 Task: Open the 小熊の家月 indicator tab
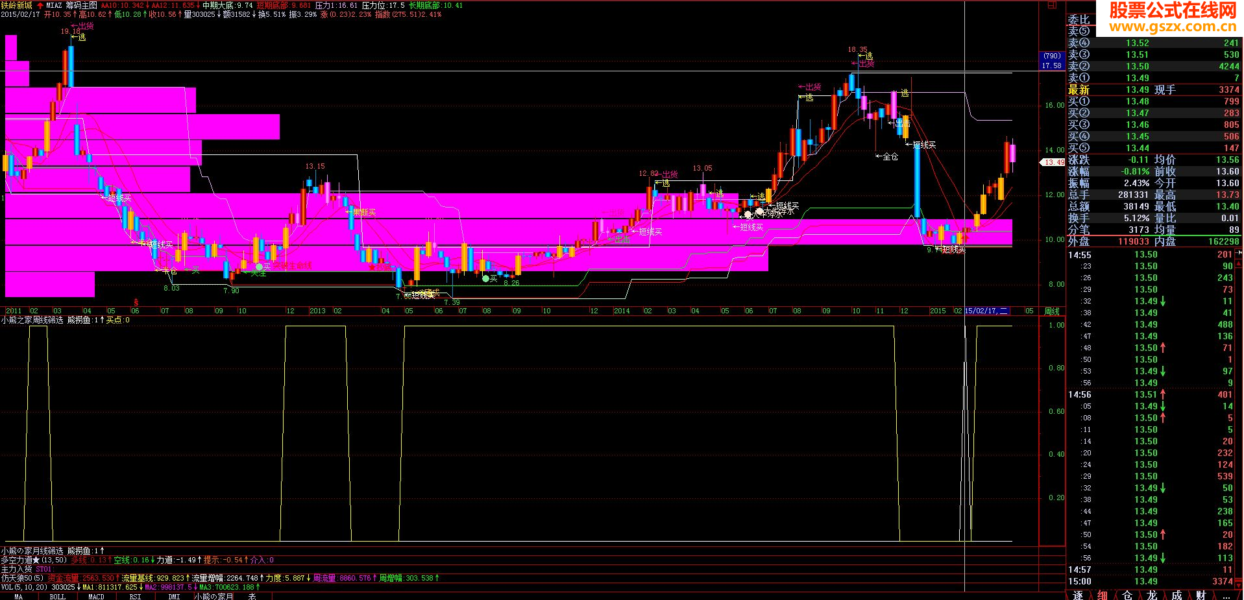pyautogui.click(x=213, y=596)
